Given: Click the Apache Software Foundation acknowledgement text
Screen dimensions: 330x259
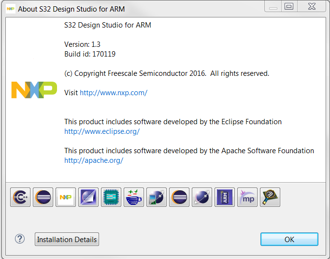Looking at the screenshot, I should 189,151.
